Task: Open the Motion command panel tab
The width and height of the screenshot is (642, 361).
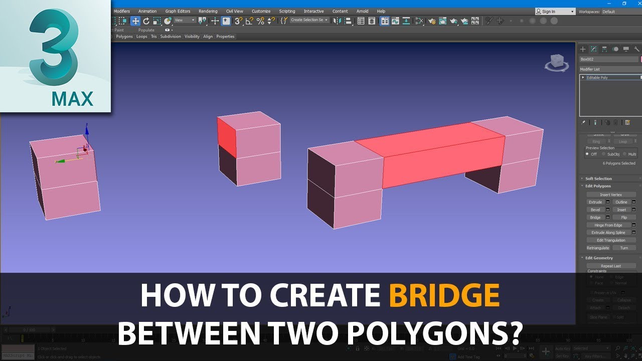Action: [615, 49]
